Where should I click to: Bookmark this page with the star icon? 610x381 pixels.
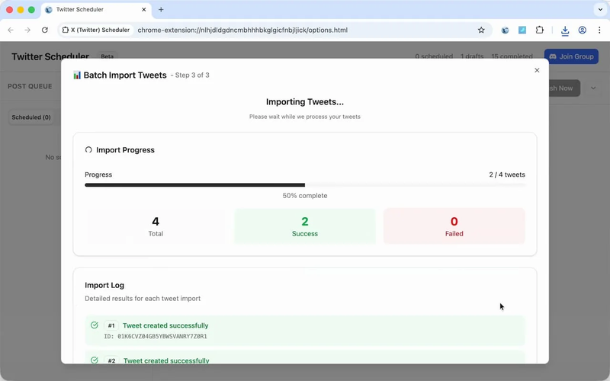tap(481, 30)
